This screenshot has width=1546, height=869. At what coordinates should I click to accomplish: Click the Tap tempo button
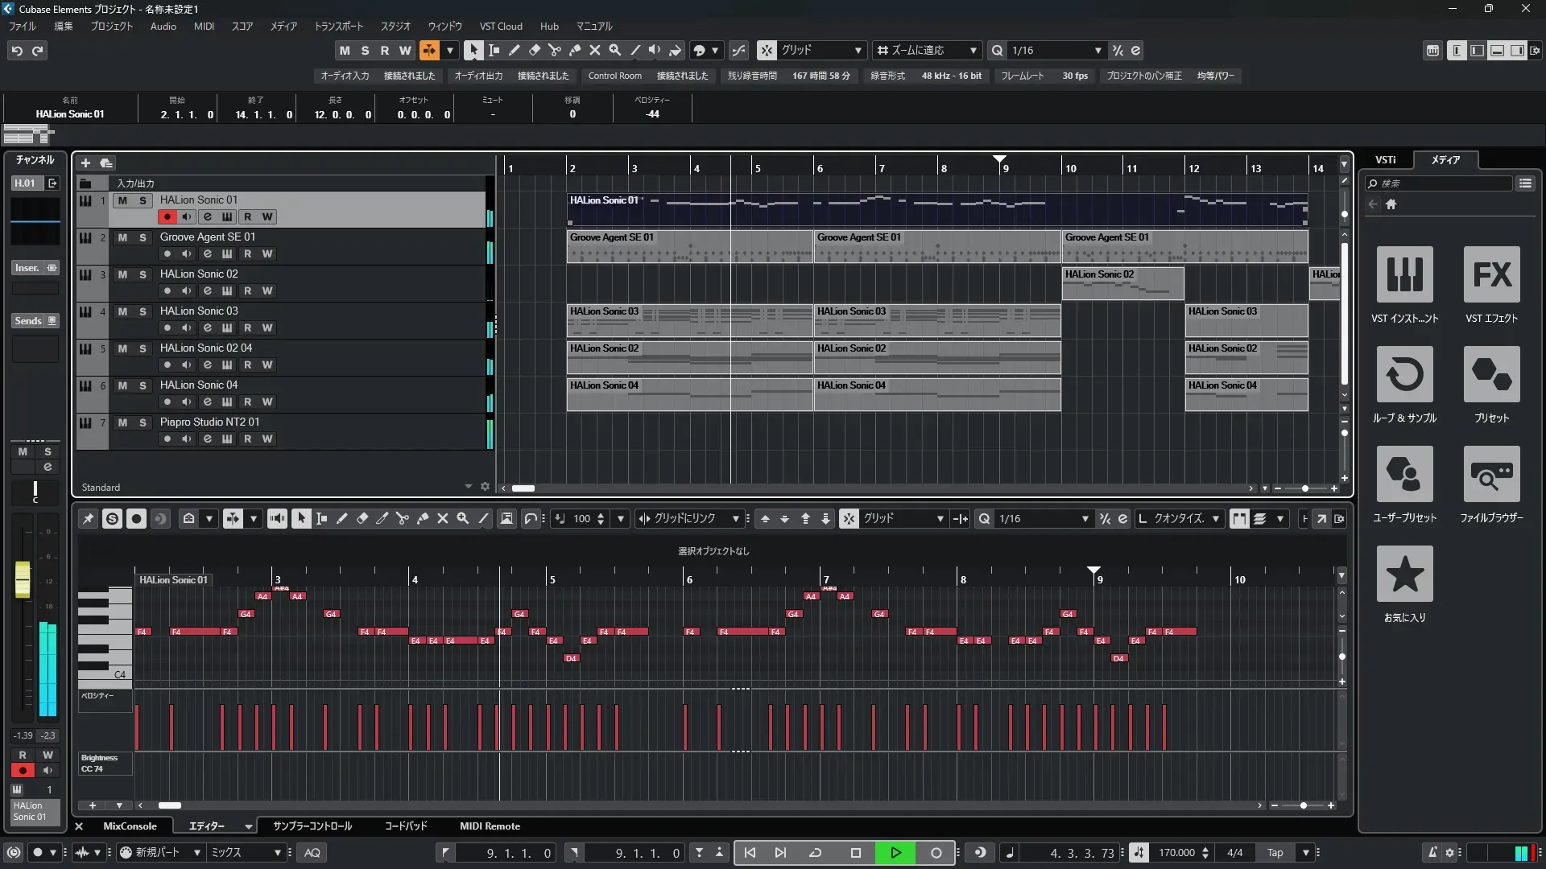(x=1275, y=853)
